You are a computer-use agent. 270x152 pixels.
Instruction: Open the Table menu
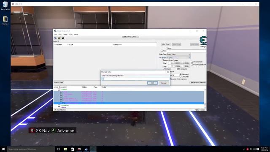point(65,35)
